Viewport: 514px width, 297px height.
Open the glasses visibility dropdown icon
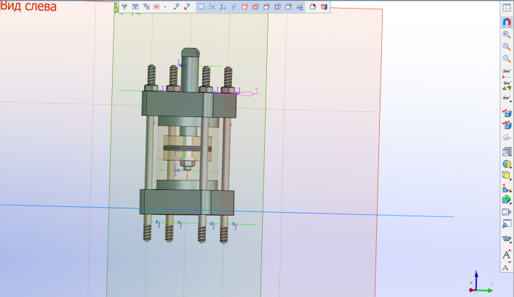(506, 98)
